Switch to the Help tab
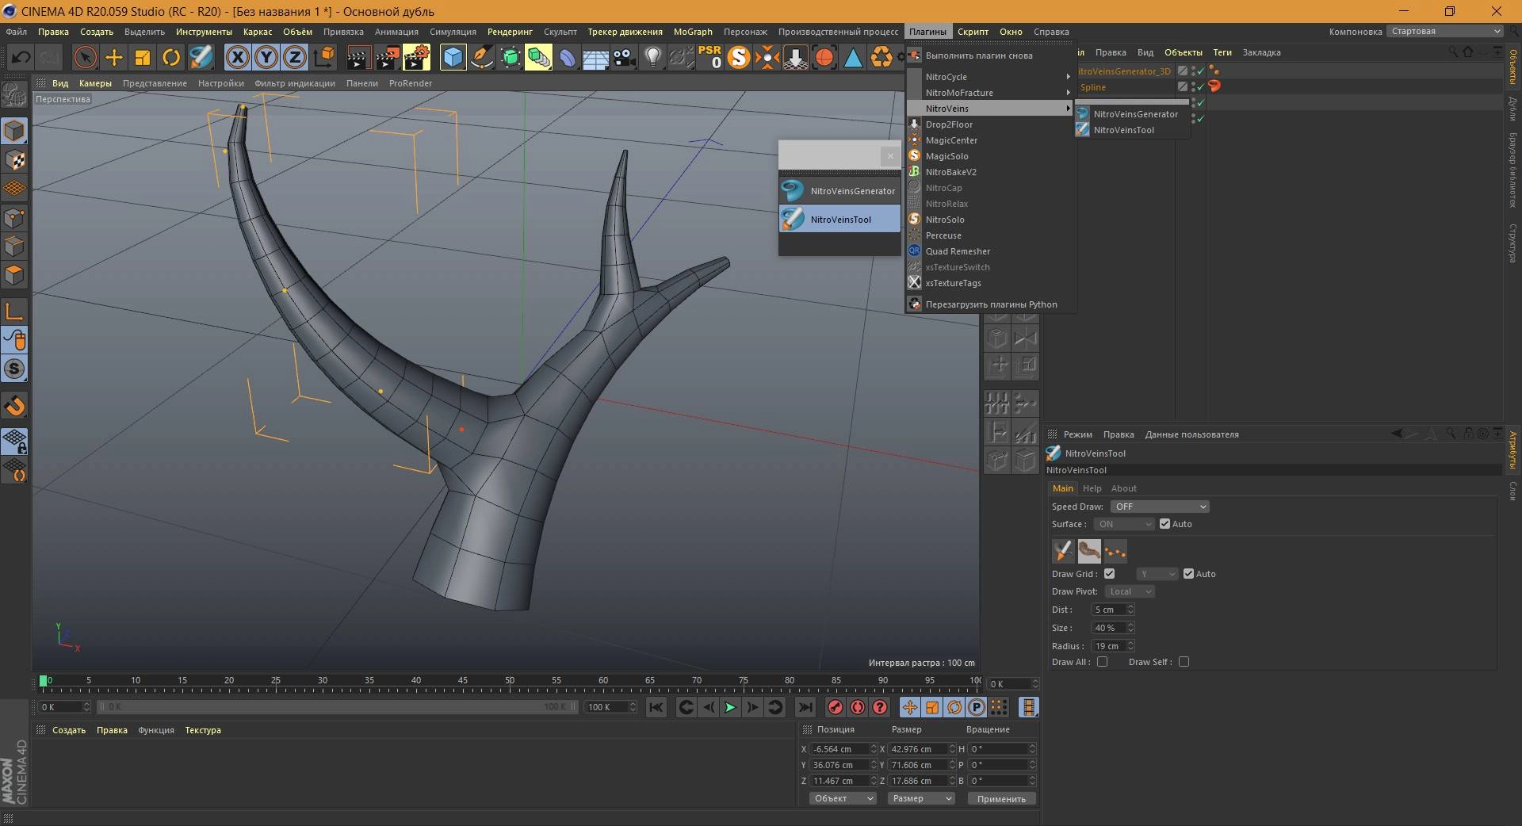 coord(1092,488)
